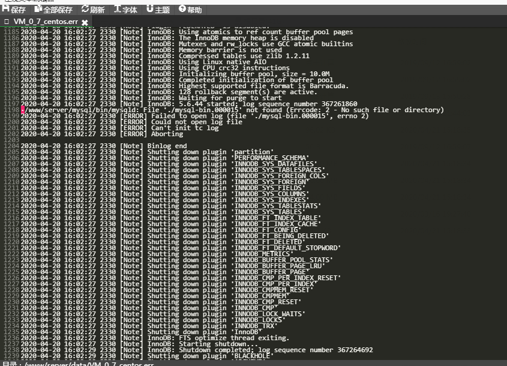This screenshot has width=507, height=366.
Task: Open the 主题 (Theme) selector
Action: (158, 10)
